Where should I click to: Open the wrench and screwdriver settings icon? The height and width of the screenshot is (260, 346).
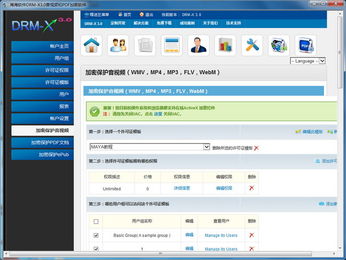point(252,45)
